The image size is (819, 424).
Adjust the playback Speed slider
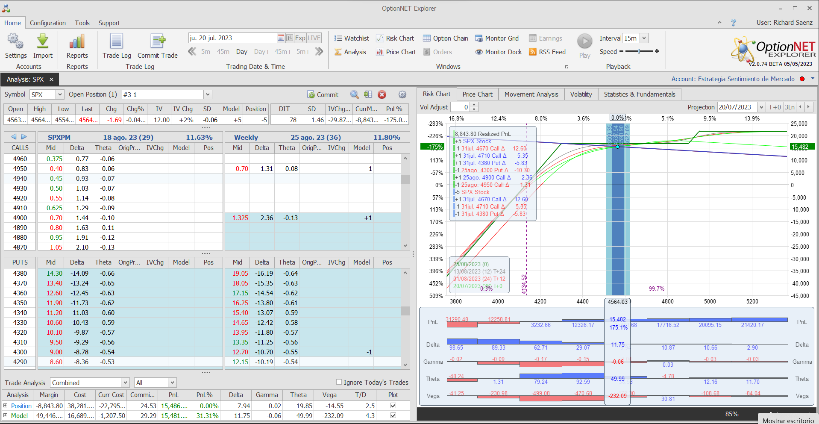point(639,51)
